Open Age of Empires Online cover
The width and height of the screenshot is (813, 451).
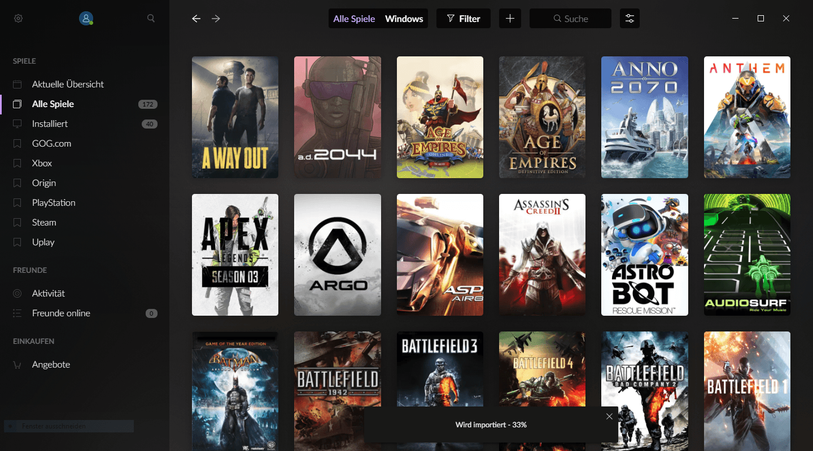tap(440, 117)
